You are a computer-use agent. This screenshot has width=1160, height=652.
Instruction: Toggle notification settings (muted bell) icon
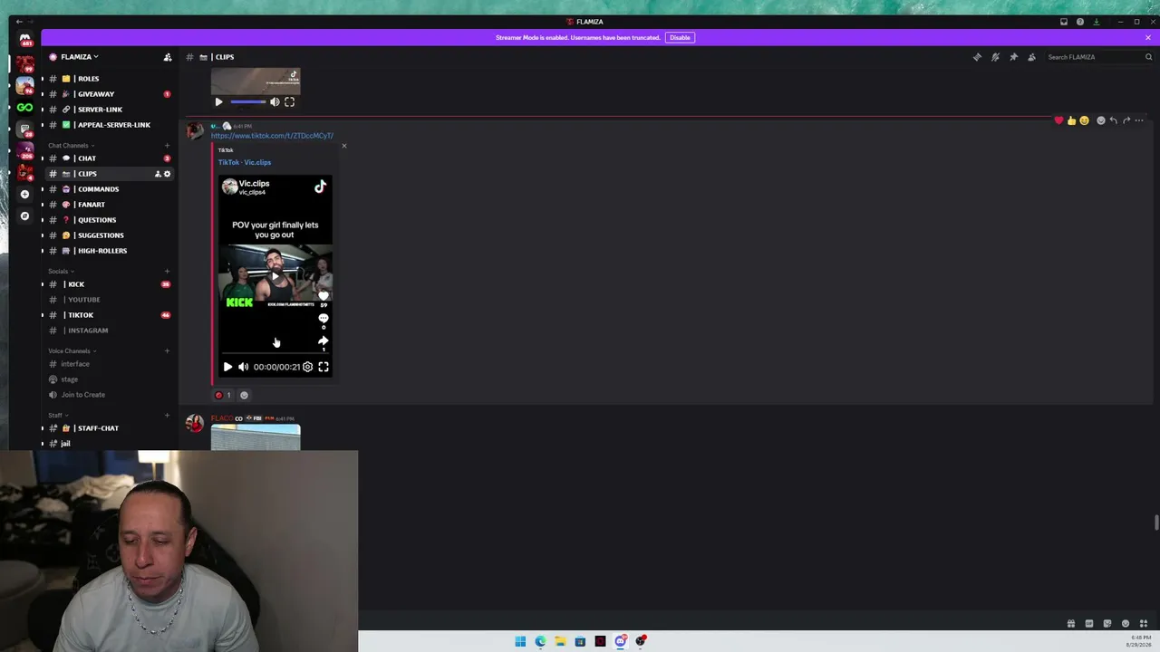click(x=995, y=57)
